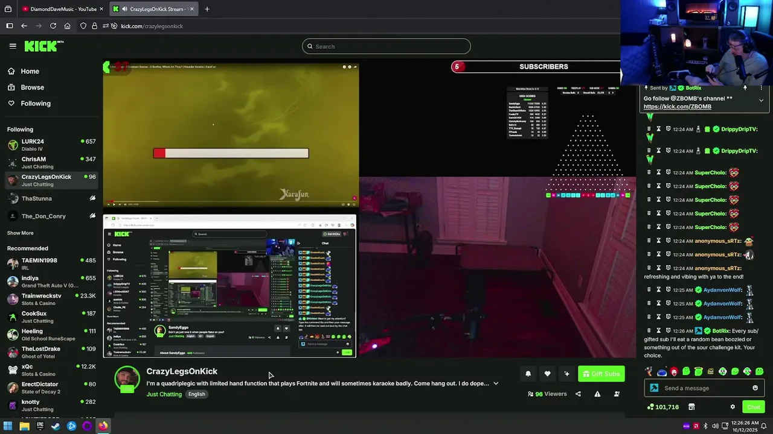The image size is (773, 434).
Task: Open Trainwreckstv recommended channel
Action: click(51, 299)
